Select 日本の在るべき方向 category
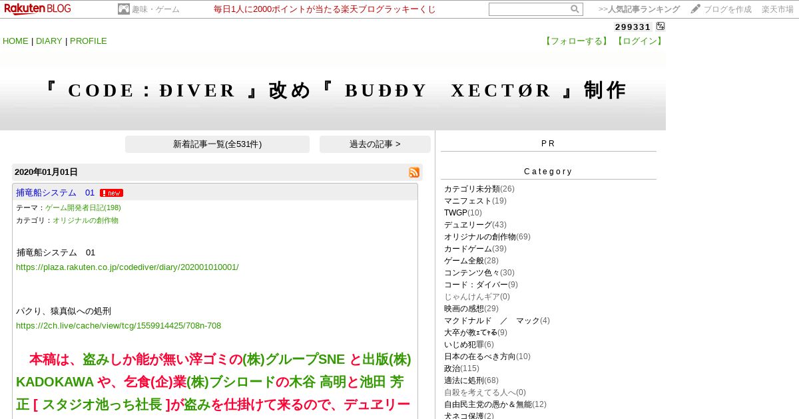Image resolution: width=799 pixels, height=419 pixels. (480, 356)
